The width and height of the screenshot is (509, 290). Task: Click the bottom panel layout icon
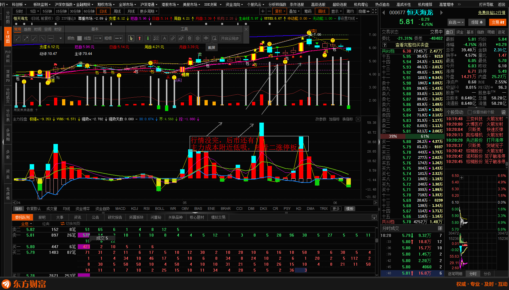[x=374, y=217]
